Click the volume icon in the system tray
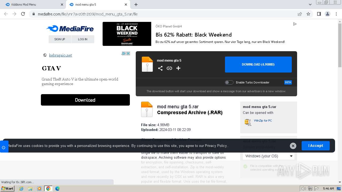This screenshot has width=342, height=192. point(304,189)
